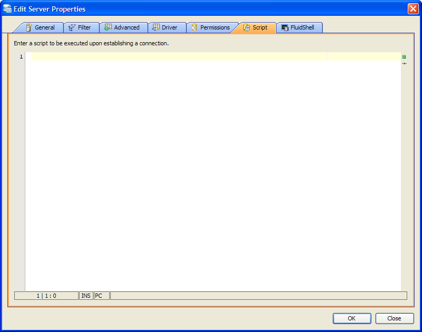Click line number 1 in the gutter

click(x=21, y=57)
